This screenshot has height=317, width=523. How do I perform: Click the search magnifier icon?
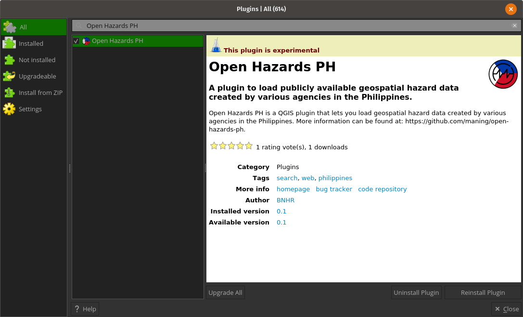tap(79, 26)
